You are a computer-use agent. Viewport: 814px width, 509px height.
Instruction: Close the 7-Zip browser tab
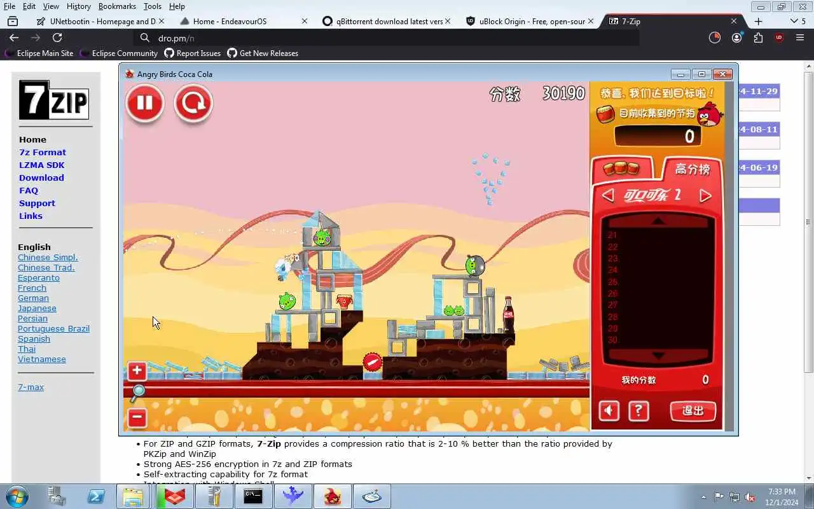(x=733, y=21)
